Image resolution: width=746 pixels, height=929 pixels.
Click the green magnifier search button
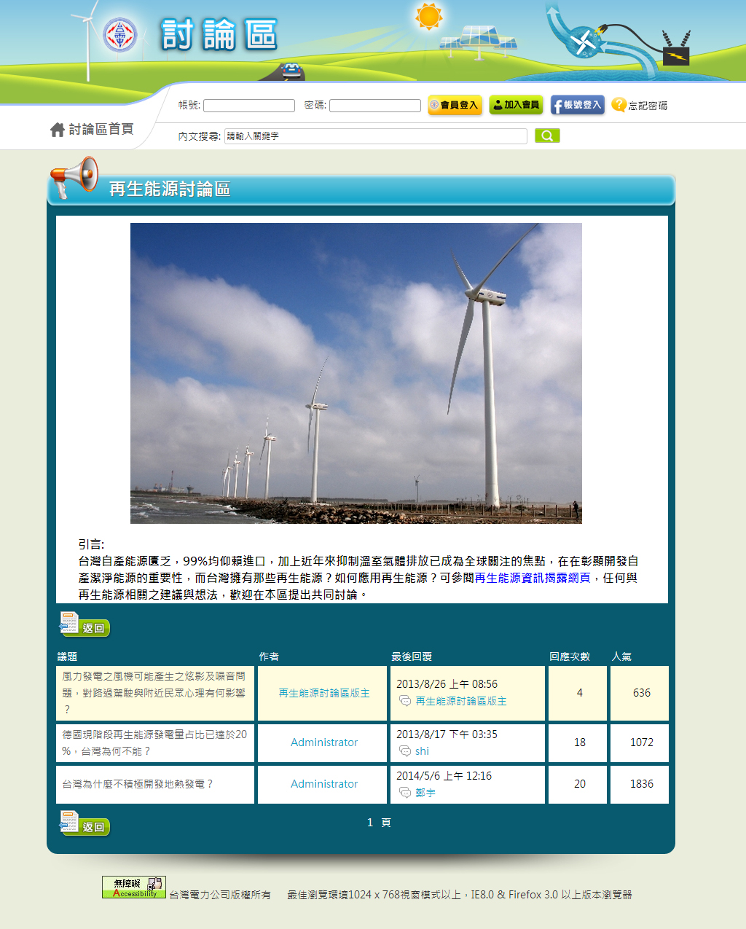point(547,136)
